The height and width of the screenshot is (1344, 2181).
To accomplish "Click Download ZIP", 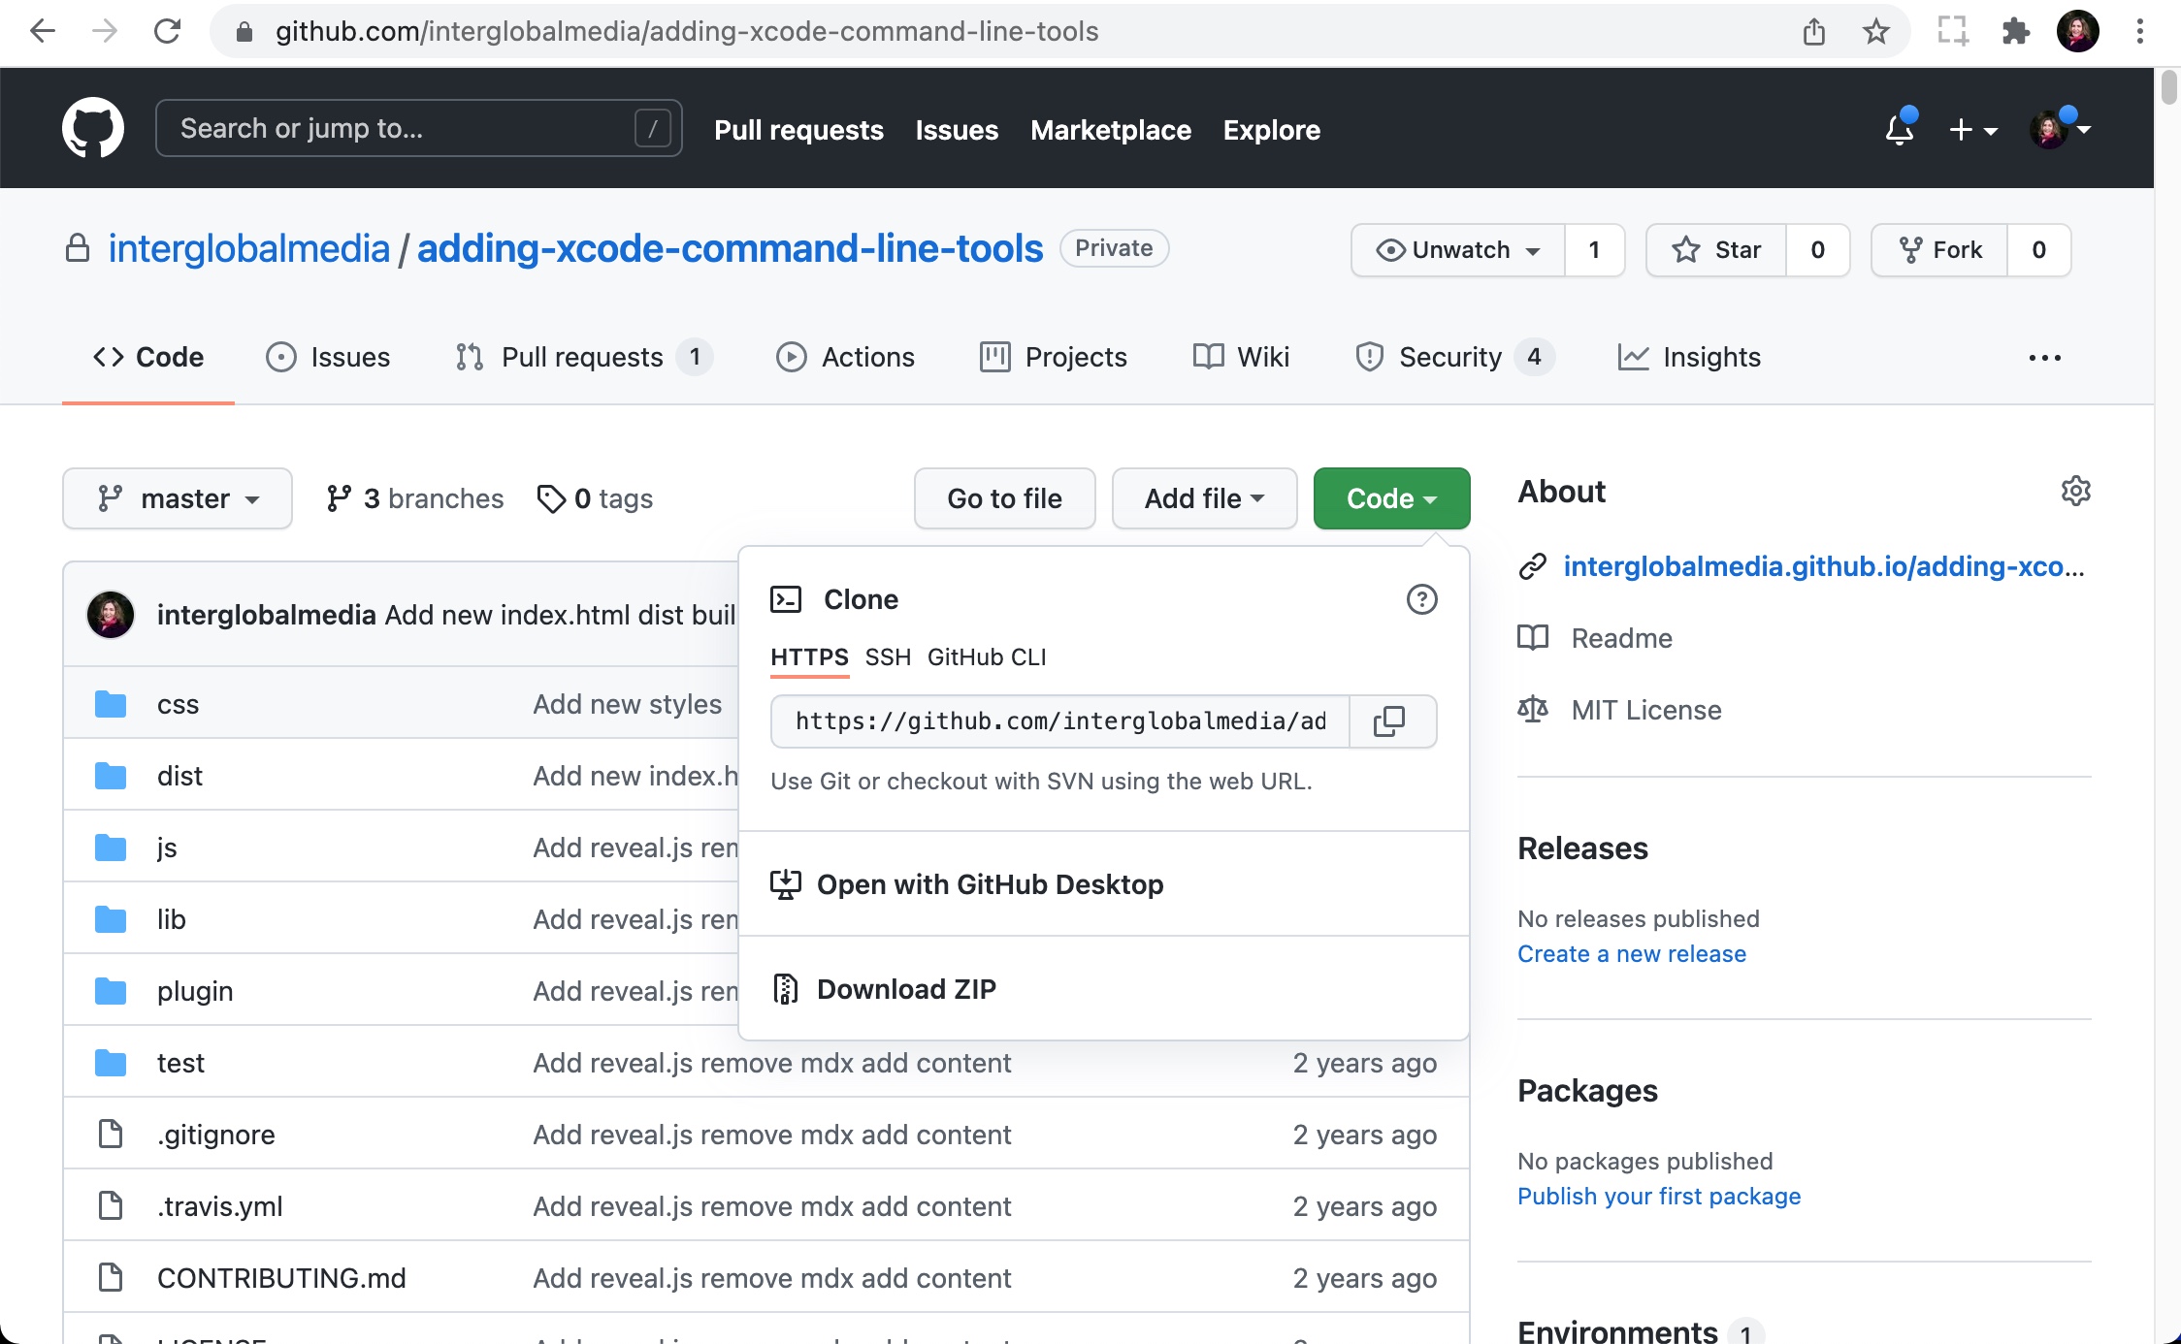I will point(906,988).
